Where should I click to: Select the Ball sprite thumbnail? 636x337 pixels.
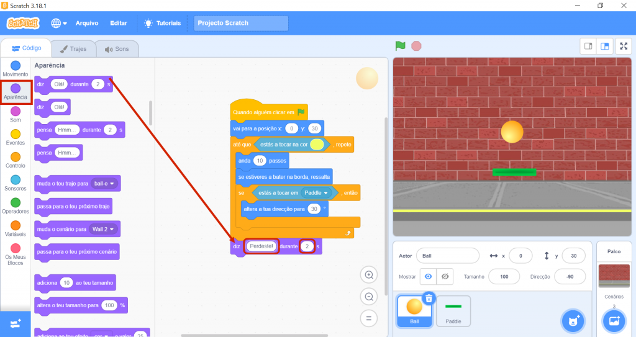click(x=414, y=311)
